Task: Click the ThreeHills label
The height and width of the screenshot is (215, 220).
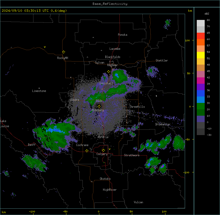Action: (x=137, y=107)
